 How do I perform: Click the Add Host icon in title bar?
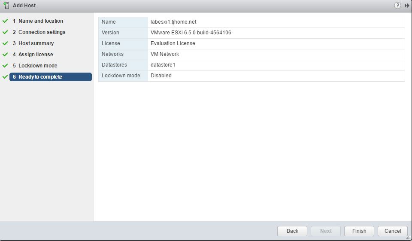[x=6, y=5]
